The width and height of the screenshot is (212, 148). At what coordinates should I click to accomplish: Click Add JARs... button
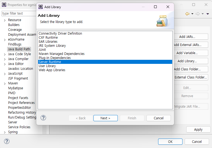tap(191, 37)
